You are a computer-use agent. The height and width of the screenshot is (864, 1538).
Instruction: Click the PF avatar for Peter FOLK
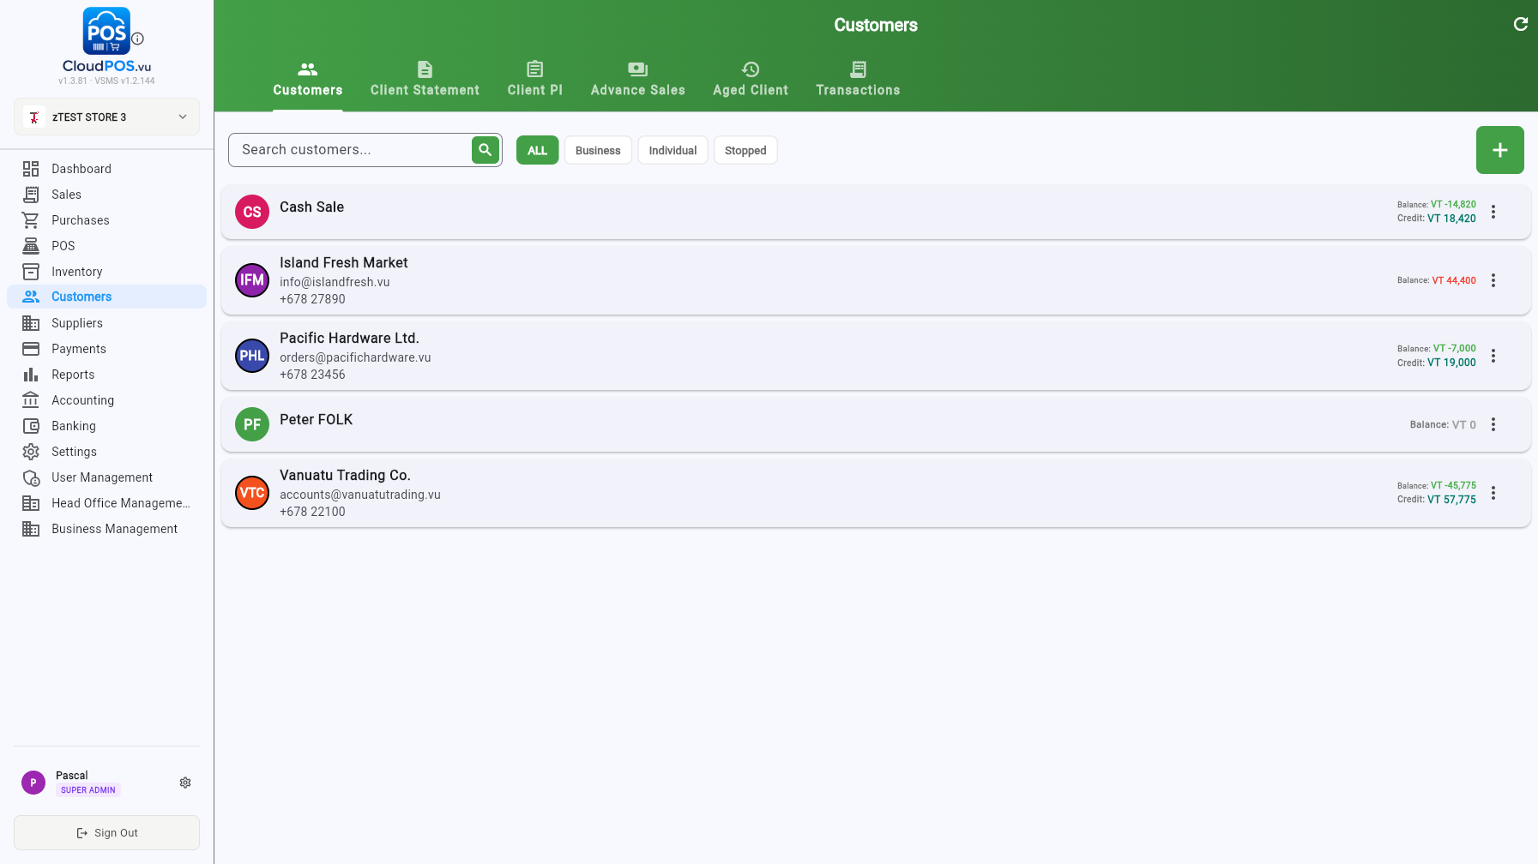pos(252,424)
